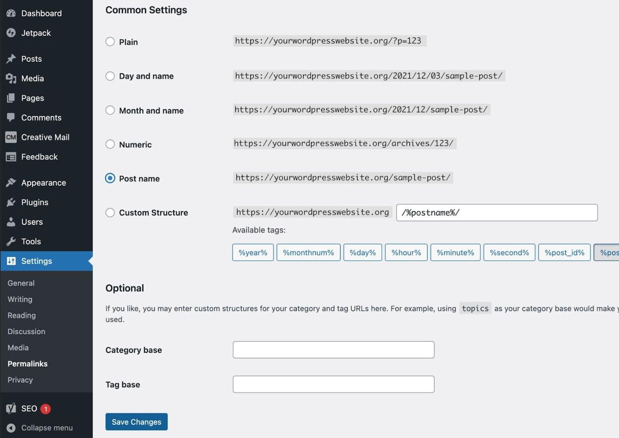This screenshot has height=438, width=619.
Task: Open the Media library icon
Action: 11,78
